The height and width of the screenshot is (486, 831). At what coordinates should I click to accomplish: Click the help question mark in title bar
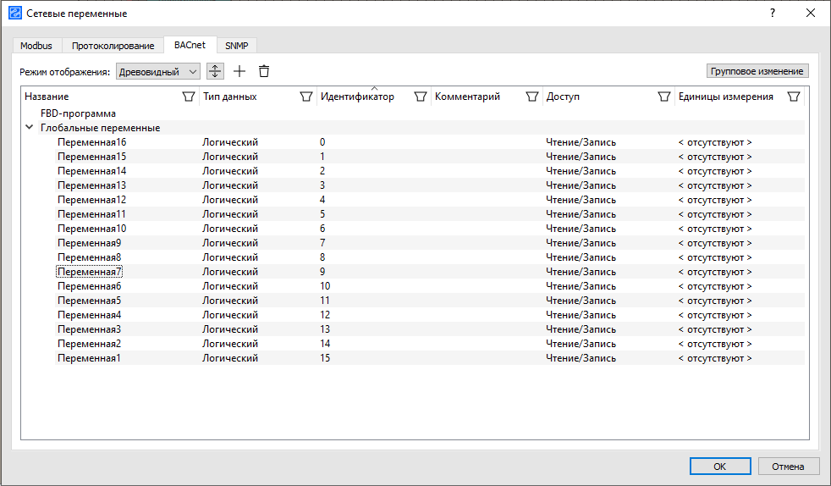tap(772, 14)
